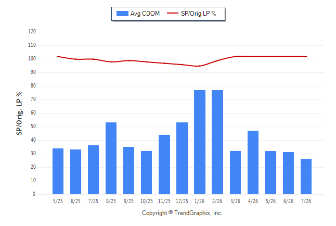
Task: Click the 1/26 bar in the chart
Action: tap(200, 142)
